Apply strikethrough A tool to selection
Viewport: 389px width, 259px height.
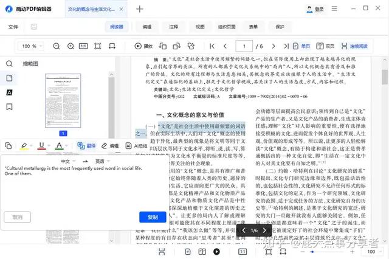[x=59, y=146]
